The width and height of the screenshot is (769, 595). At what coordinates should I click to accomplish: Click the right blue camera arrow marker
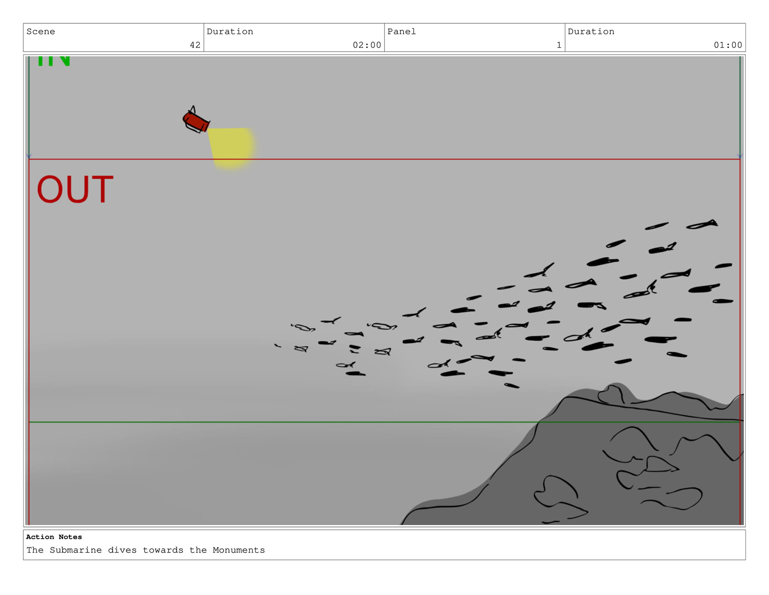click(740, 156)
